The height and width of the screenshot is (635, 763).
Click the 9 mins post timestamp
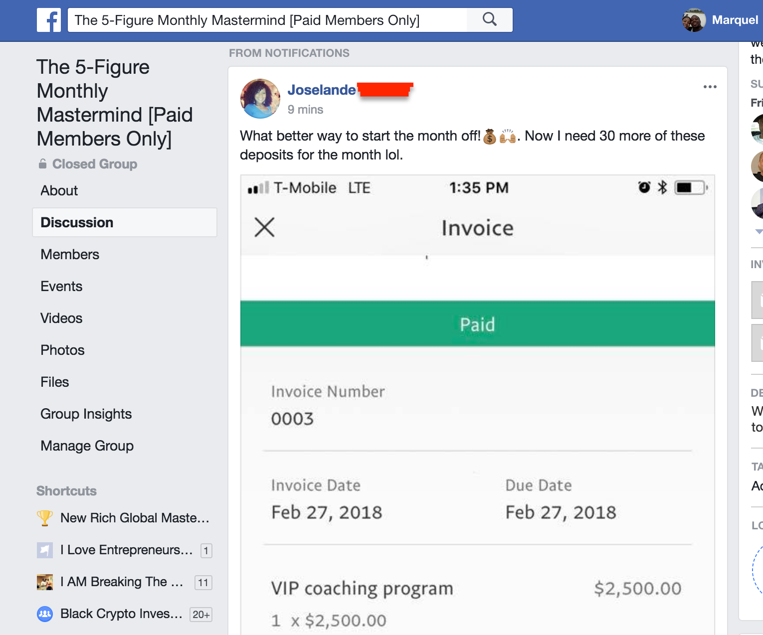pos(305,110)
